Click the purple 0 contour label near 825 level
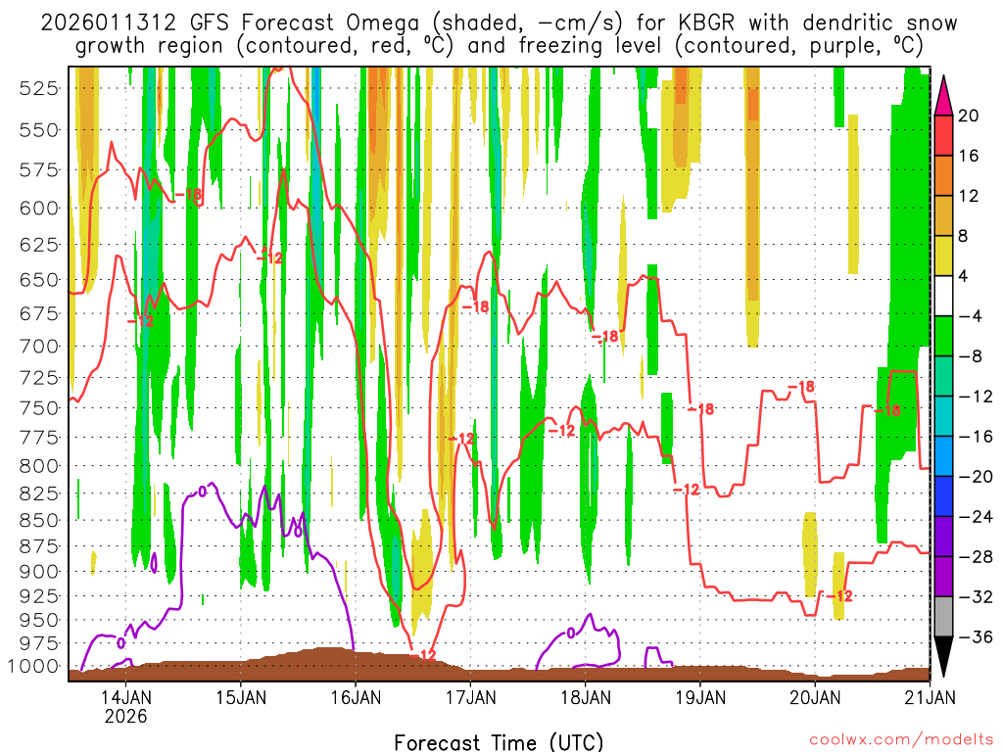Screen dimensions: 1003x752 202,492
